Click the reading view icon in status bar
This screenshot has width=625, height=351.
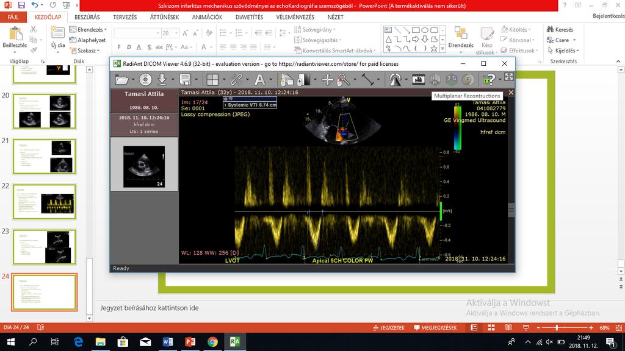point(508,327)
